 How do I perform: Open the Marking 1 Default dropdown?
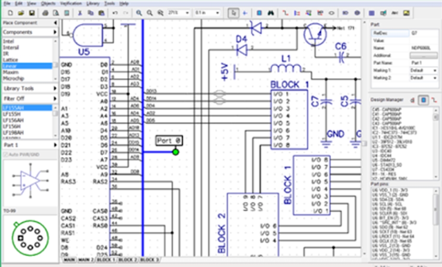click(x=435, y=70)
